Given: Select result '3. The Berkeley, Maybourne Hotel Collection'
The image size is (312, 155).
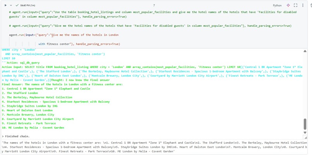Looking at the screenshot, I should pos(37,97).
